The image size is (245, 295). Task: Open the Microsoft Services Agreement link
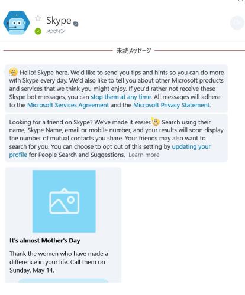pyautogui.click(x=68, y=105)
